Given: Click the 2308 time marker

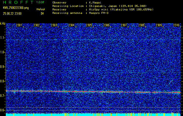Looking at the screenshot, I should (141, 25).
